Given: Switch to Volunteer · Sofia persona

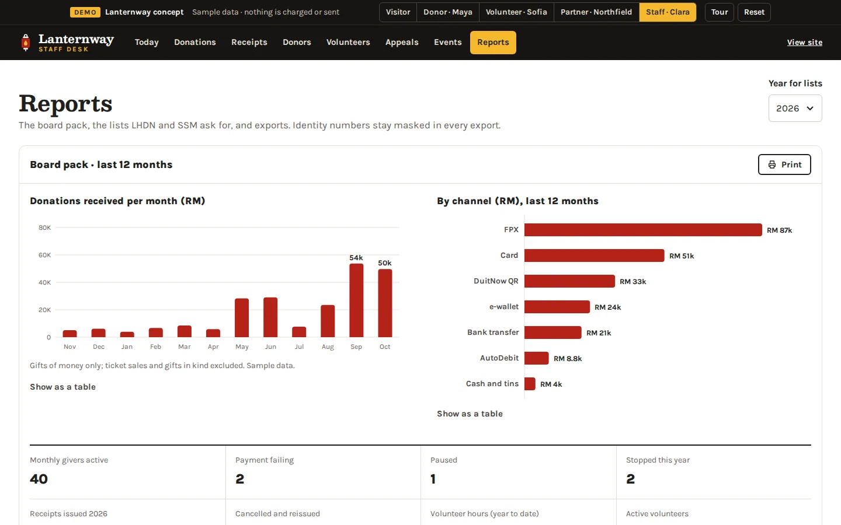Looking at the screenshot, I should click(x=516, y=12).
